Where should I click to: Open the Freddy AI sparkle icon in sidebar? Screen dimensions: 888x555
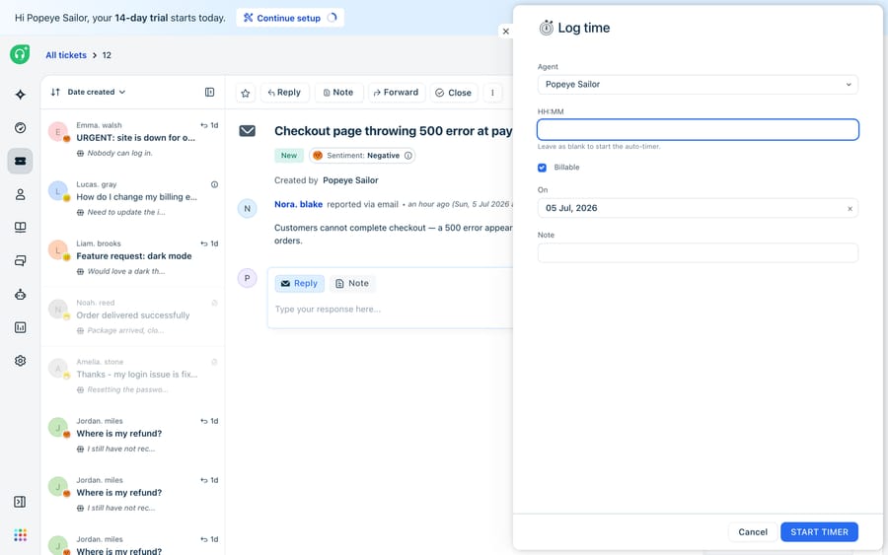(x=21, y=95)
